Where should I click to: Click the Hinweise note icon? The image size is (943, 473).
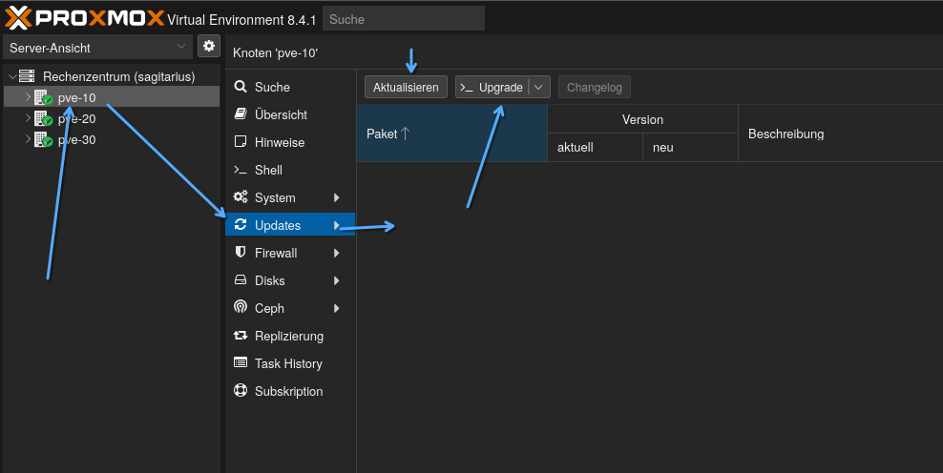[x=240, y=141]
